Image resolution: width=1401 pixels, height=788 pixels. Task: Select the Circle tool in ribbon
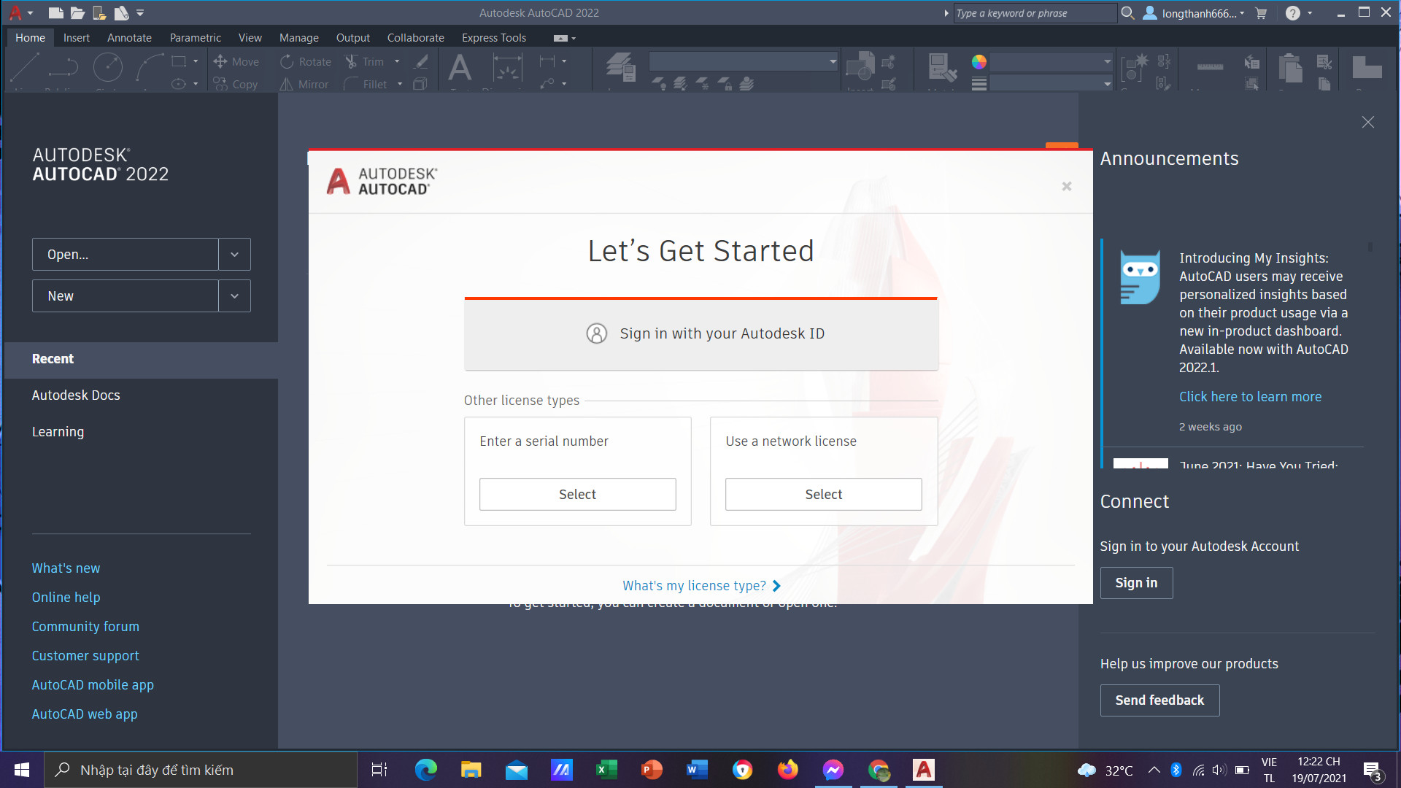(107, 68)
